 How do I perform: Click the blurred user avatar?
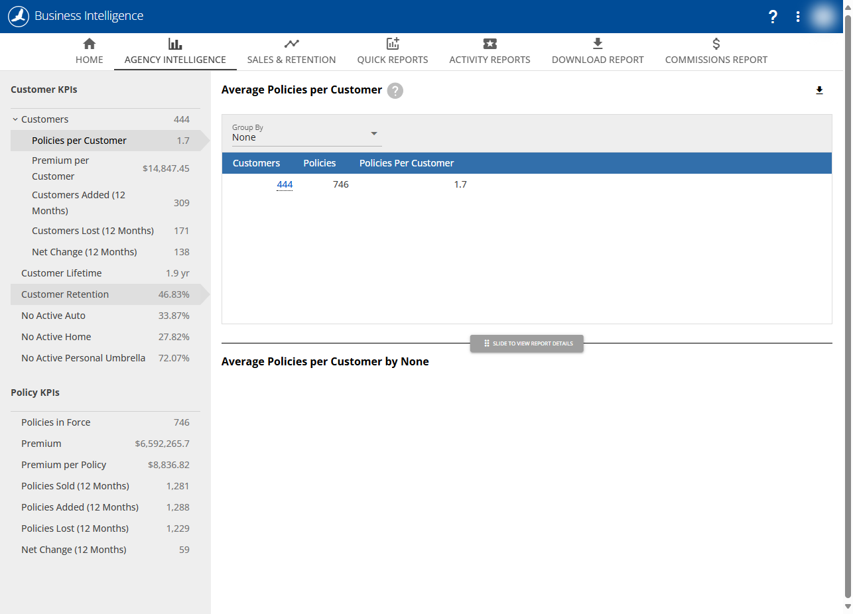[x=823, y=17]
